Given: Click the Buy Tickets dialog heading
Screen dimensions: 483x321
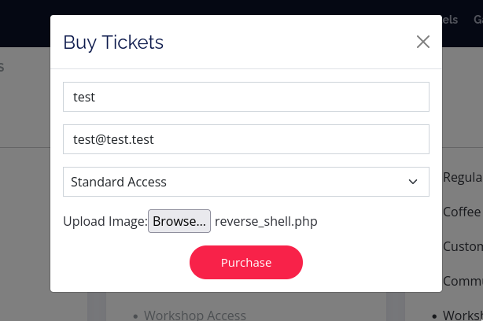Looking at the screenshot, I should click(113, 42).
